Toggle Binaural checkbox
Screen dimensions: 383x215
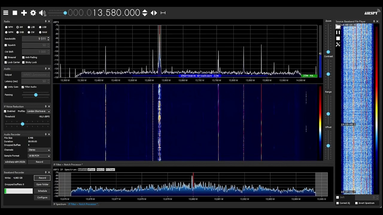pos(6,57)
